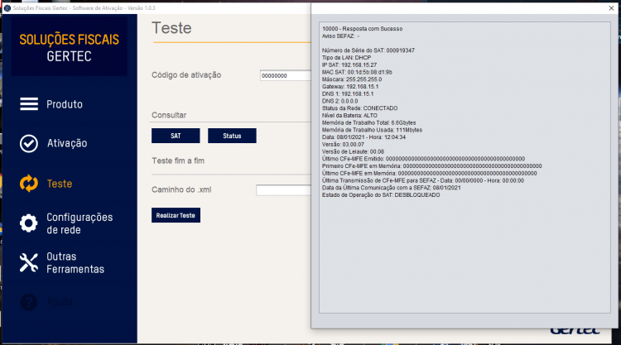
Task: Select '10000 - Resposta com Sucesso' line
Action: click(x=362, y=29)
